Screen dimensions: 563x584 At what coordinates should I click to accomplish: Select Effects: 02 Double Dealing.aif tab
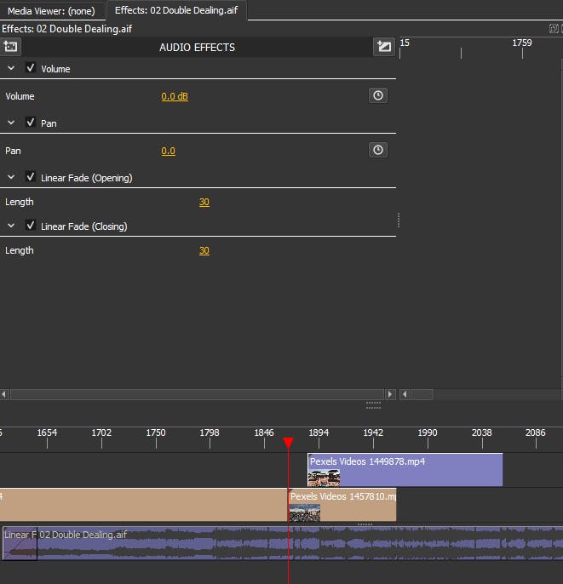(x=176, y=10)
